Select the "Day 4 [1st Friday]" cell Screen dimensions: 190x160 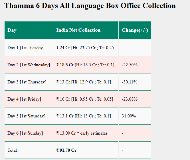coord(24,99)
